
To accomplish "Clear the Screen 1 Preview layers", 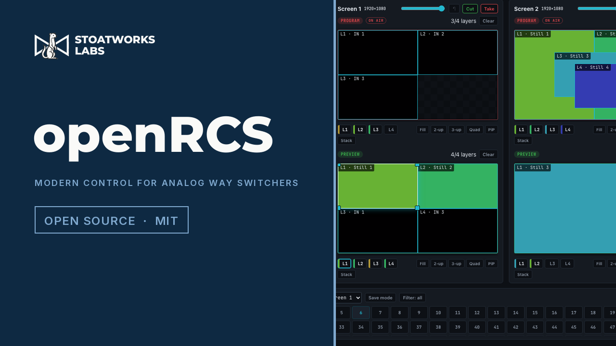I will (x=488, y=155).
